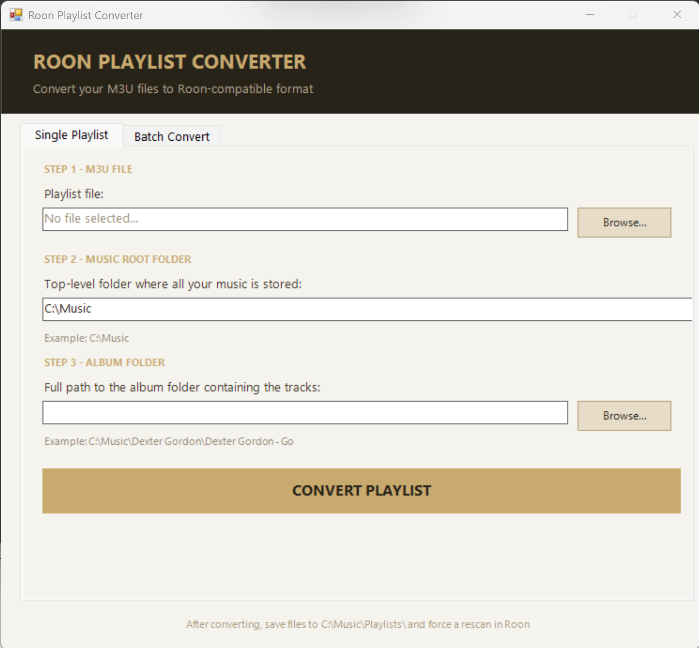Viewport: 699px width, 648px height.
Task: Click the Step 1 - M3U File heading
Action: tap(88, 169)
